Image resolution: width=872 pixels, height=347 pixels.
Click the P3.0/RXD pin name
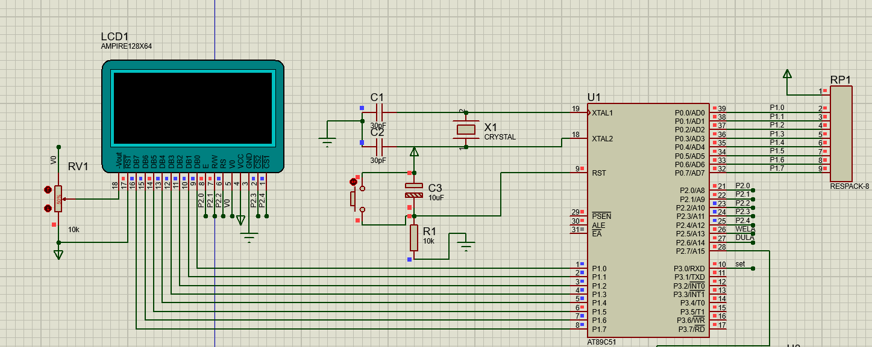[689, 268]
